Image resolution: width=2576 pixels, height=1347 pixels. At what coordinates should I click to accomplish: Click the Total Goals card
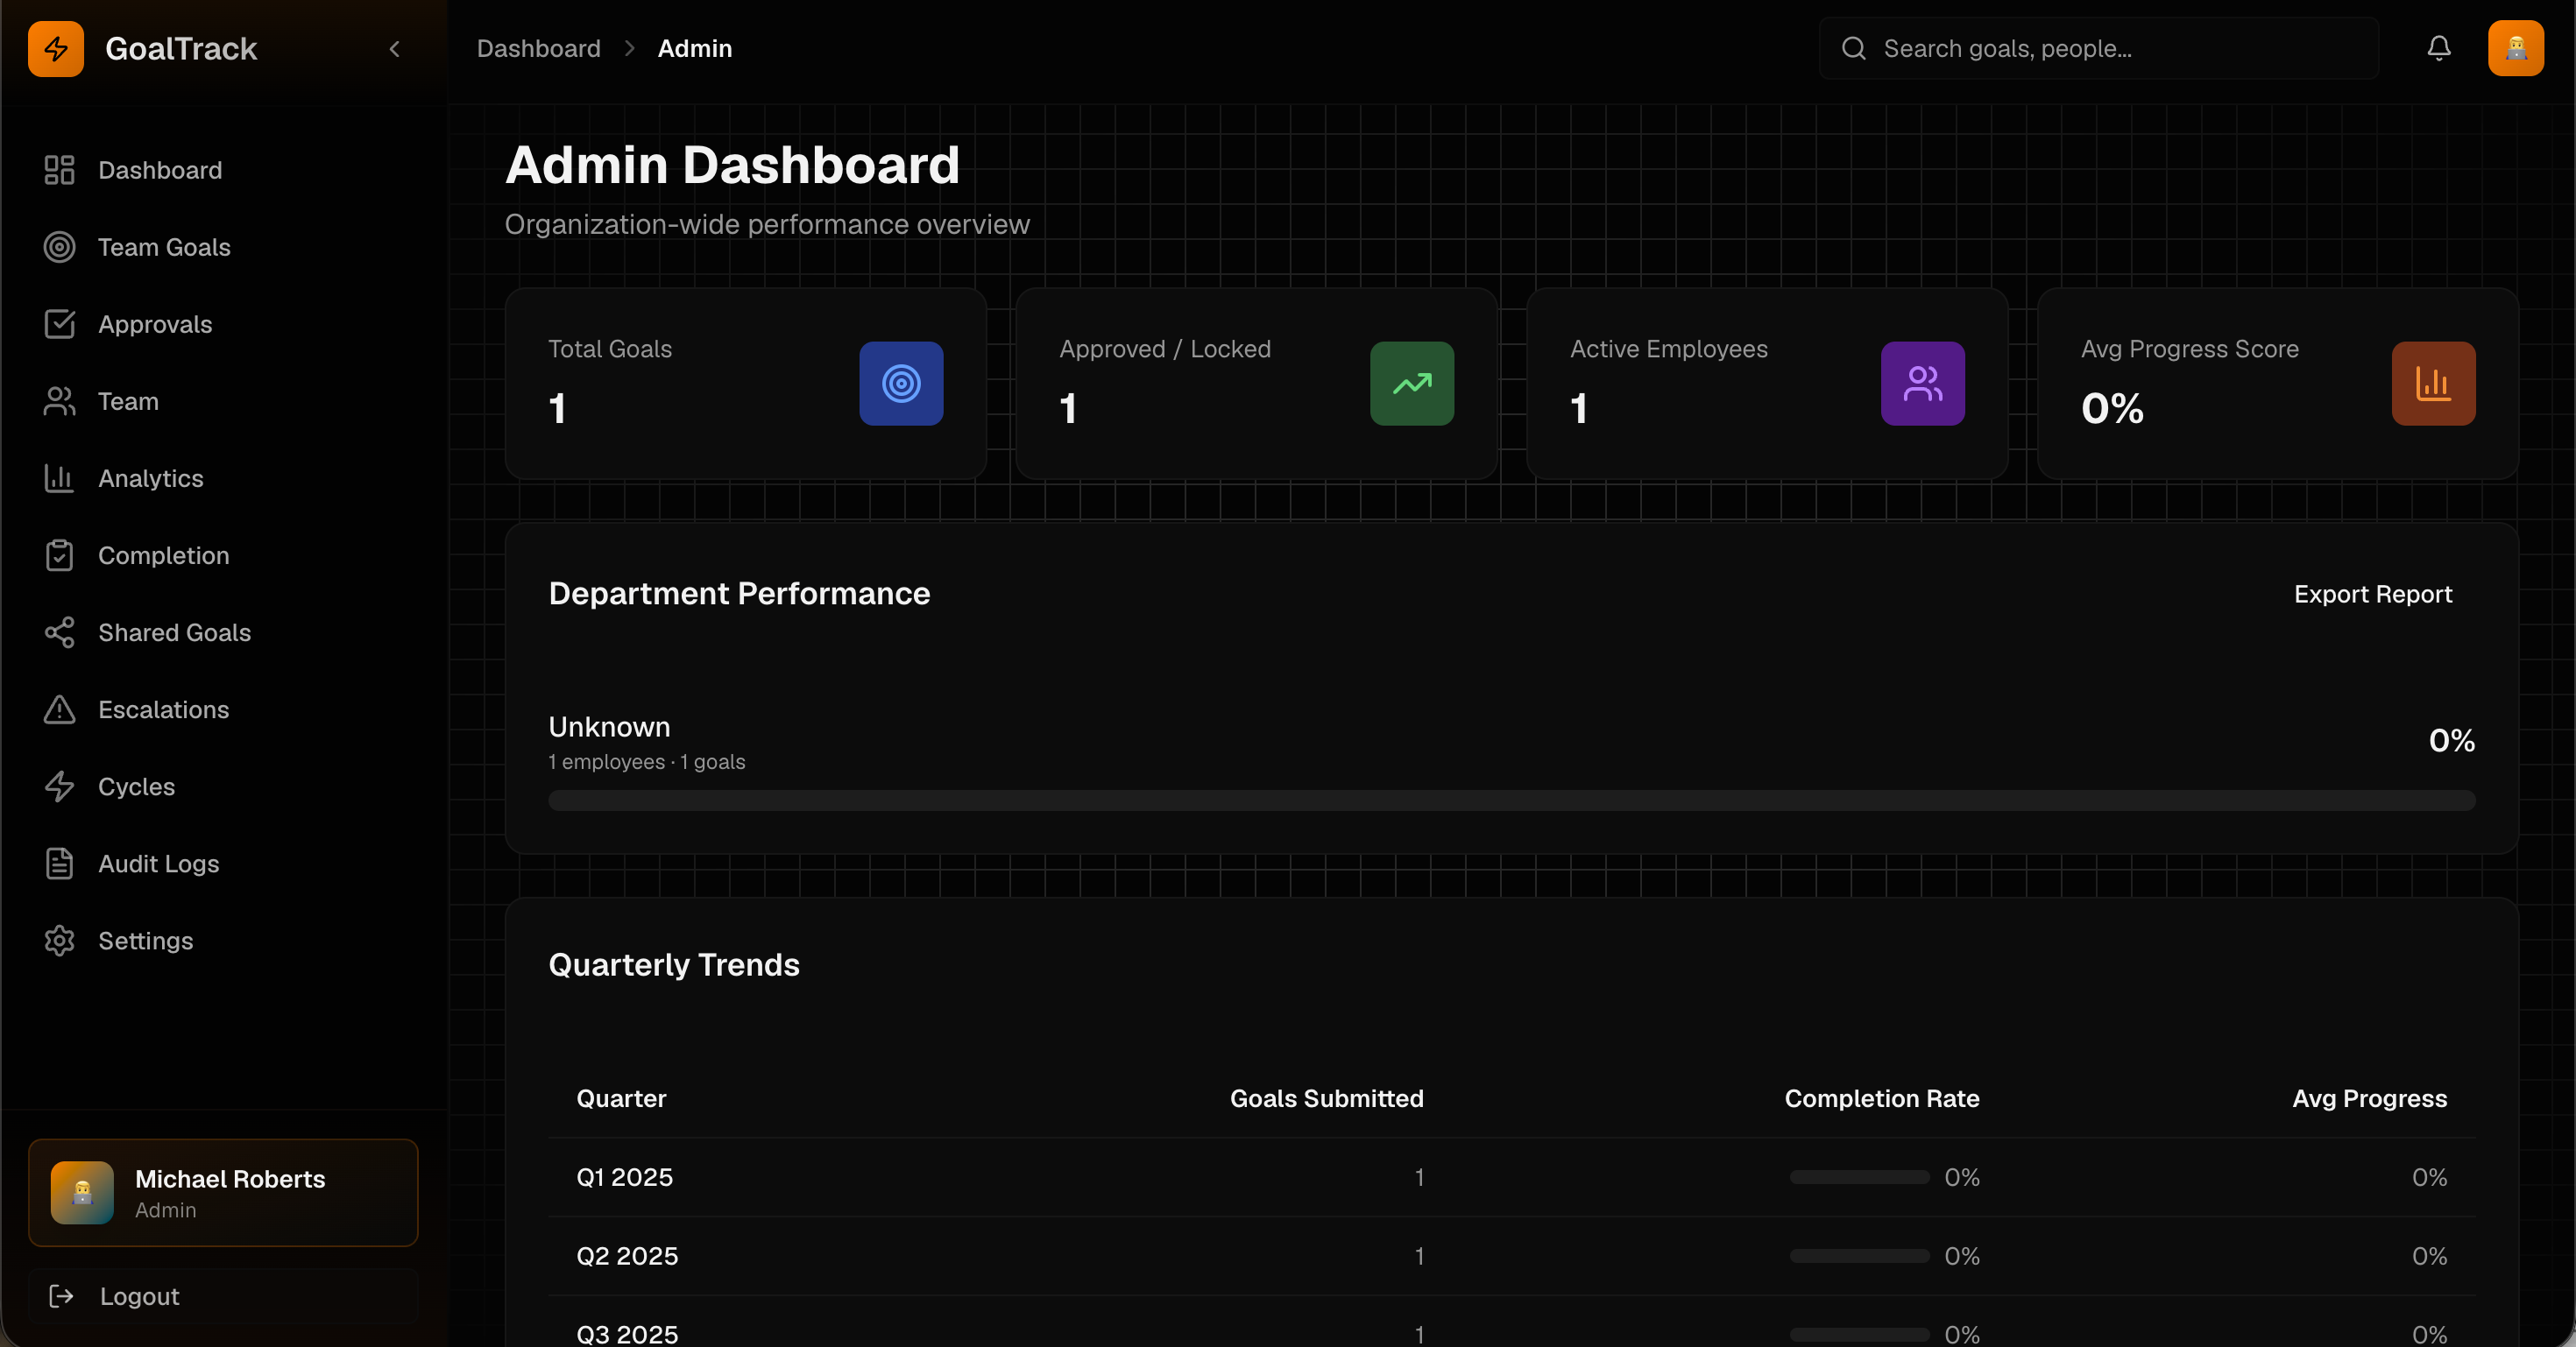(745, 383)
